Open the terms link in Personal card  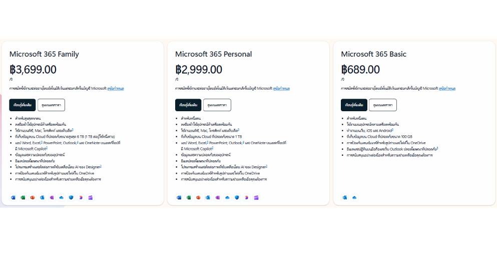click(281, 89)
